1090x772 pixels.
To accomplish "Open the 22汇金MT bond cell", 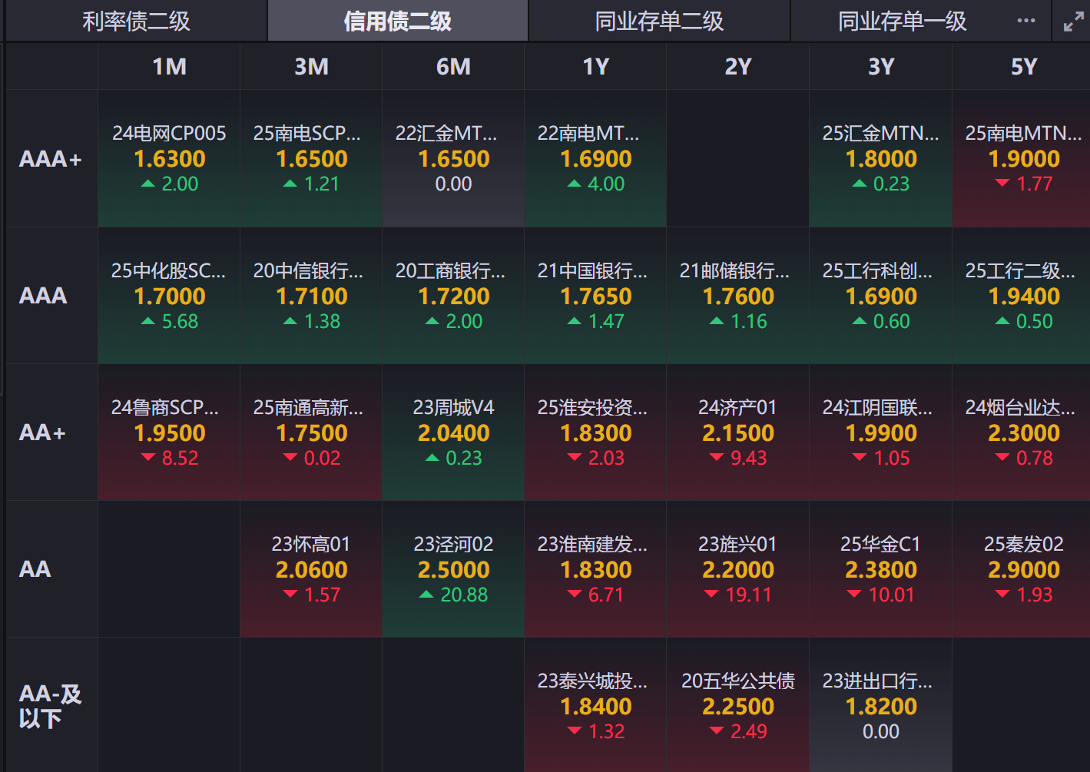I will pos(453,158).
